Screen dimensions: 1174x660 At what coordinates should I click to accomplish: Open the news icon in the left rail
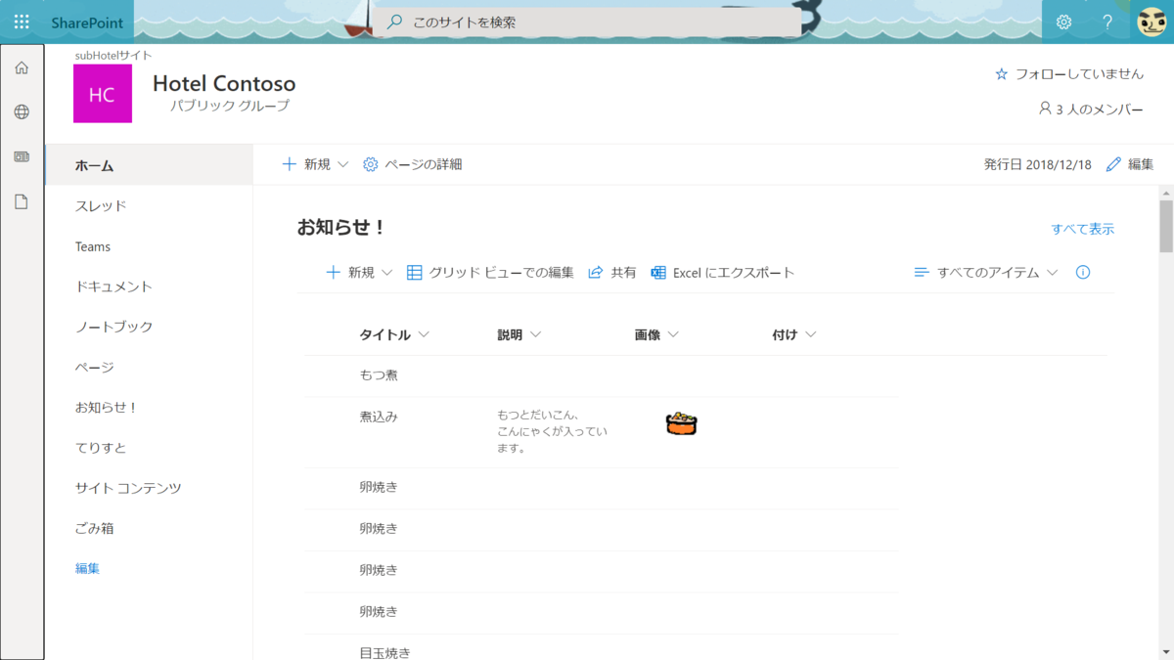(x=21, y=154)
